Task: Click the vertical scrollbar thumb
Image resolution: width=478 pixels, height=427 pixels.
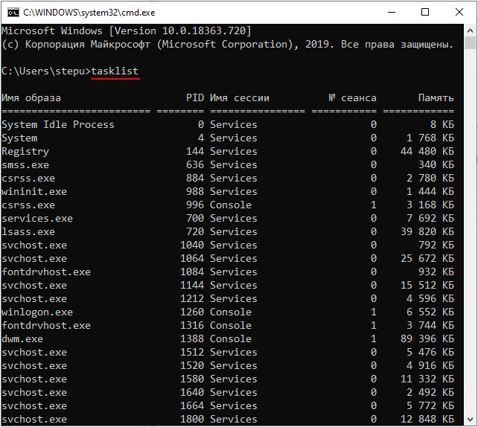Action: coord(470,43)
